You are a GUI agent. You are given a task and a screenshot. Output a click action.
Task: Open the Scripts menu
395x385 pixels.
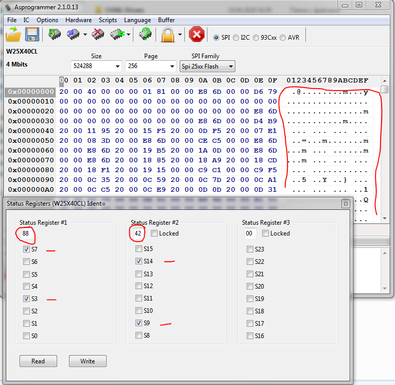click(x=108, y=20)
